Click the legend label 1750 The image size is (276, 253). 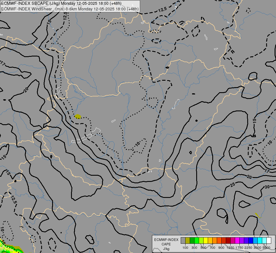239,248
